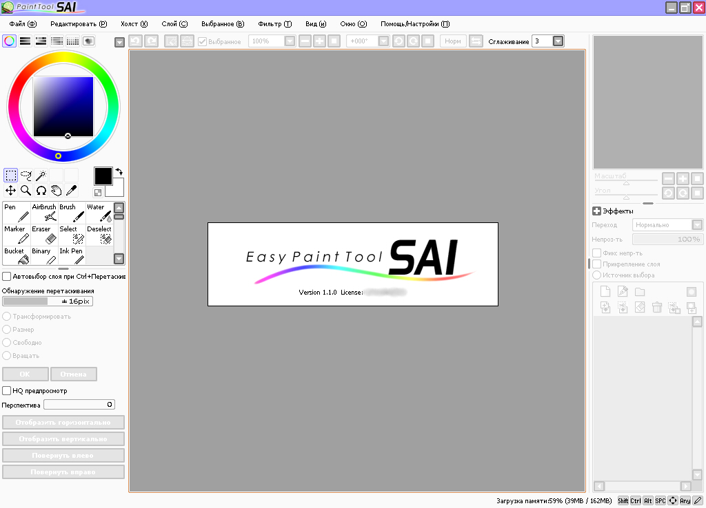This screenshot has height=508, width=706.
Task: Choose the Eraser tool
Action: (44, 235)
